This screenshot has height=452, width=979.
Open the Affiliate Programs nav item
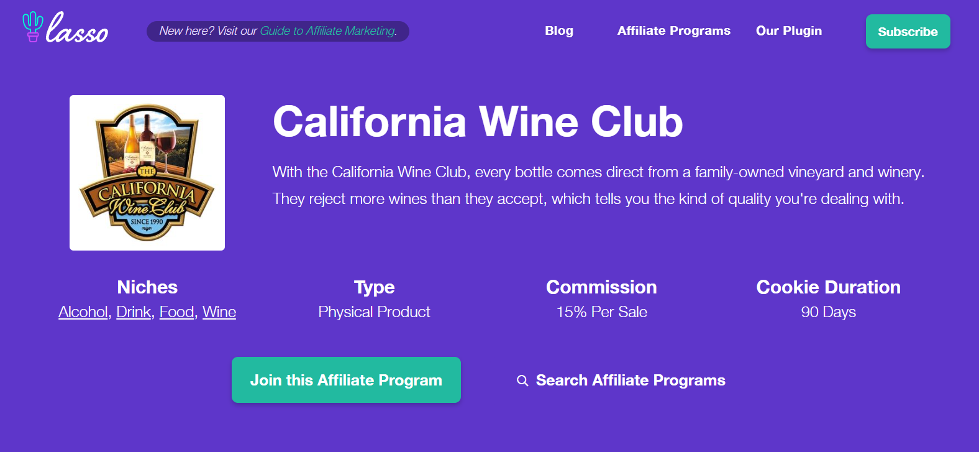(x=673, y=31)
